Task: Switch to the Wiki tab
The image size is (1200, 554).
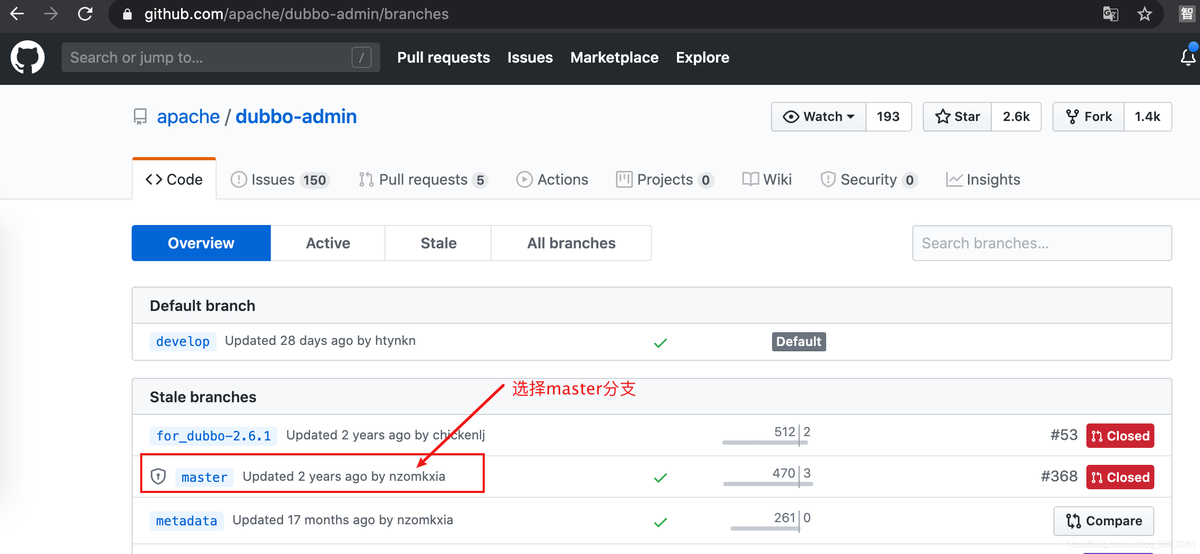Action: coord(767,179)
